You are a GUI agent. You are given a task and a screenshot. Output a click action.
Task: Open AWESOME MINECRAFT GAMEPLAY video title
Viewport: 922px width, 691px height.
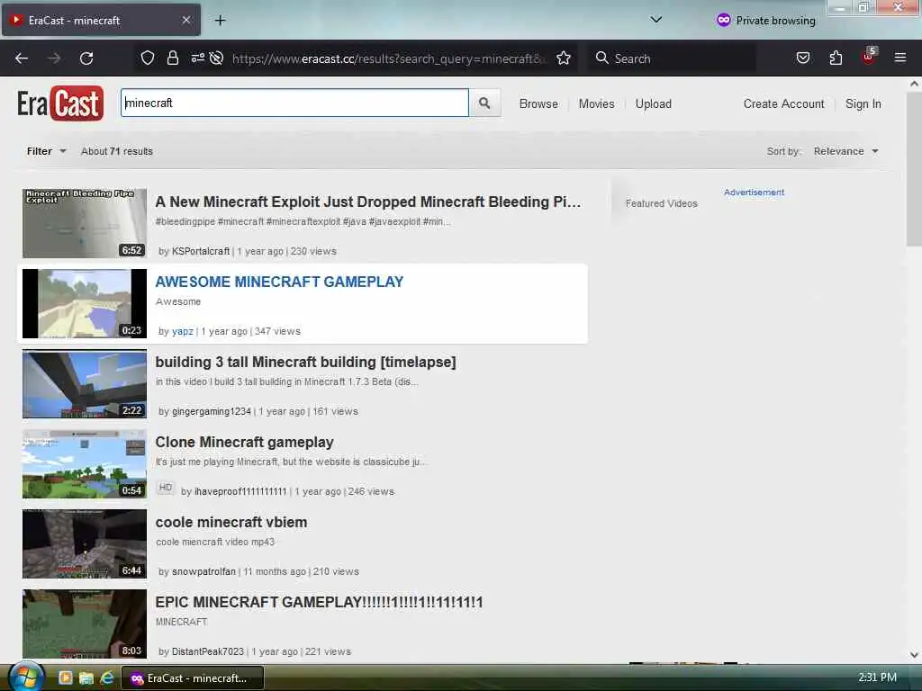tap(279, 282)
